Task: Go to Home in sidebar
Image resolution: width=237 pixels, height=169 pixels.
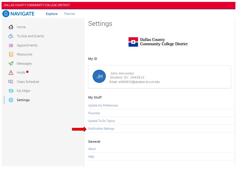Action: pyautogui.click(x=21, y=27)
